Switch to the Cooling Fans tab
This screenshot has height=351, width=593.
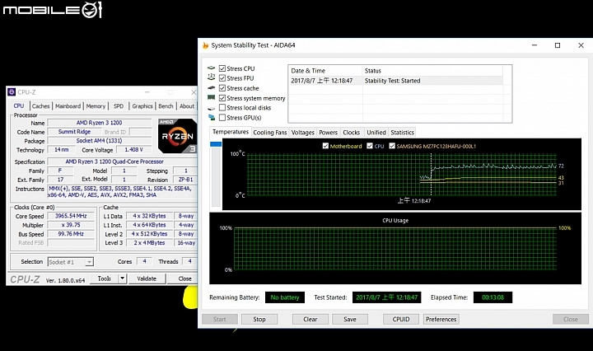pyautogui.click(x=270, y=133)
